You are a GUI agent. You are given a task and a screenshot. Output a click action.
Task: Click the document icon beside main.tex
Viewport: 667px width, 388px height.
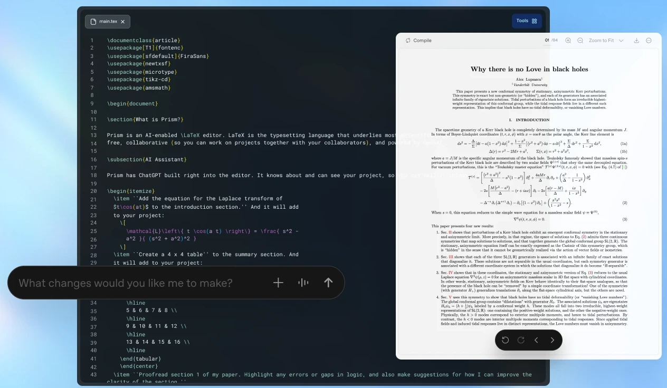[x=94, y=21]
